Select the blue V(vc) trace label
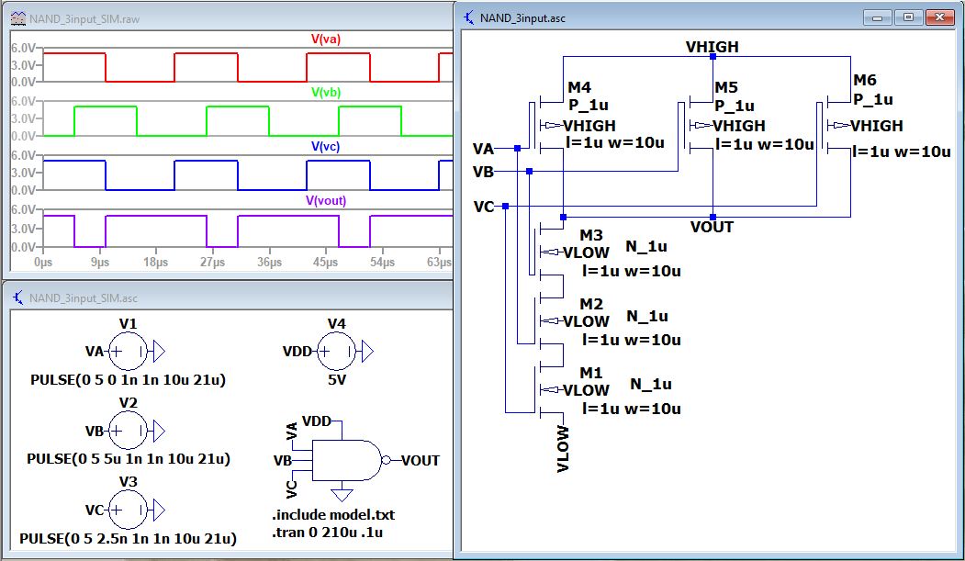This screenshot has height=561, width=965. click(x=325, y=146)
